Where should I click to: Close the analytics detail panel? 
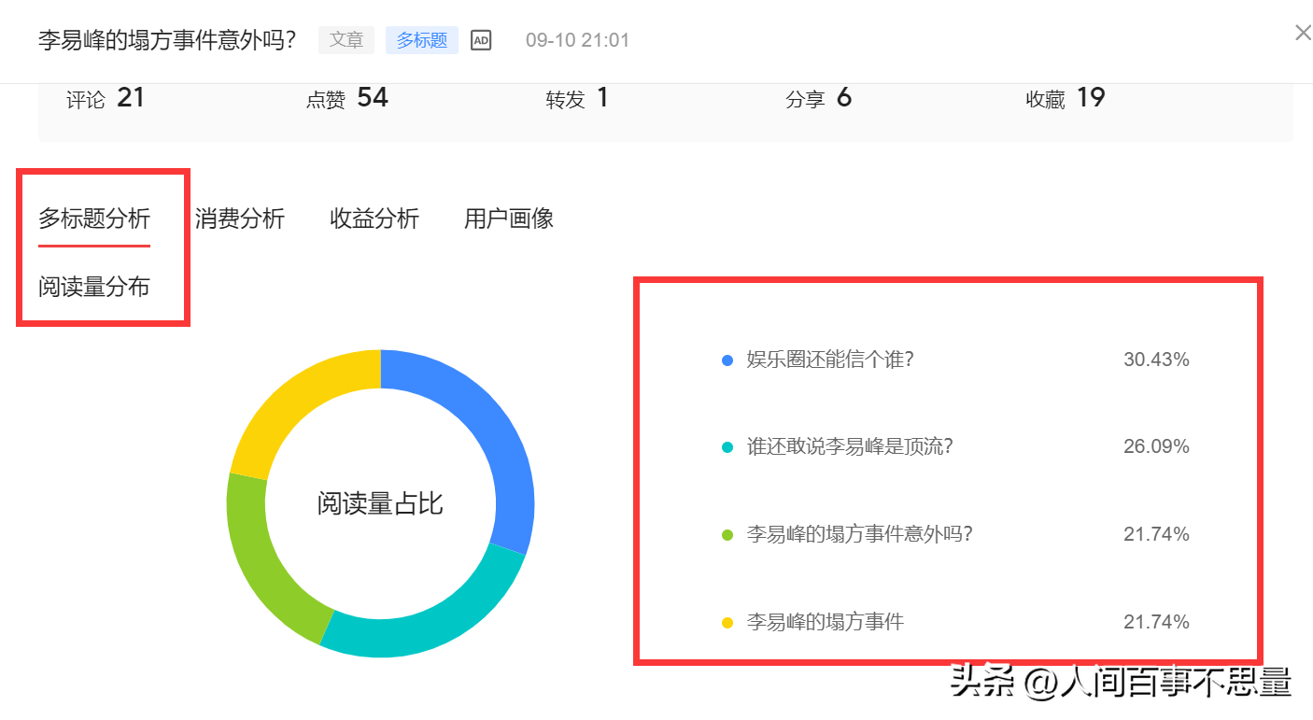coord(1303,32)
